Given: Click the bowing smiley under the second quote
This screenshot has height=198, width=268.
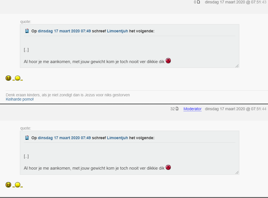Looking at the screenshot, I should [18, 185].
